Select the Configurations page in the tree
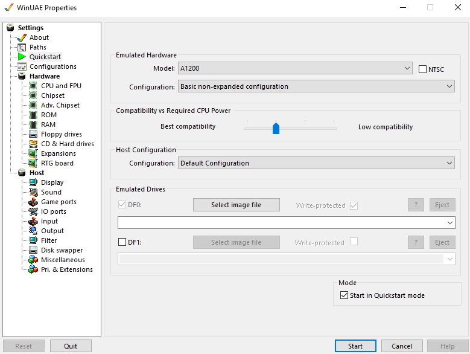The height and width of the screenshot is (354, 470). 53,66
